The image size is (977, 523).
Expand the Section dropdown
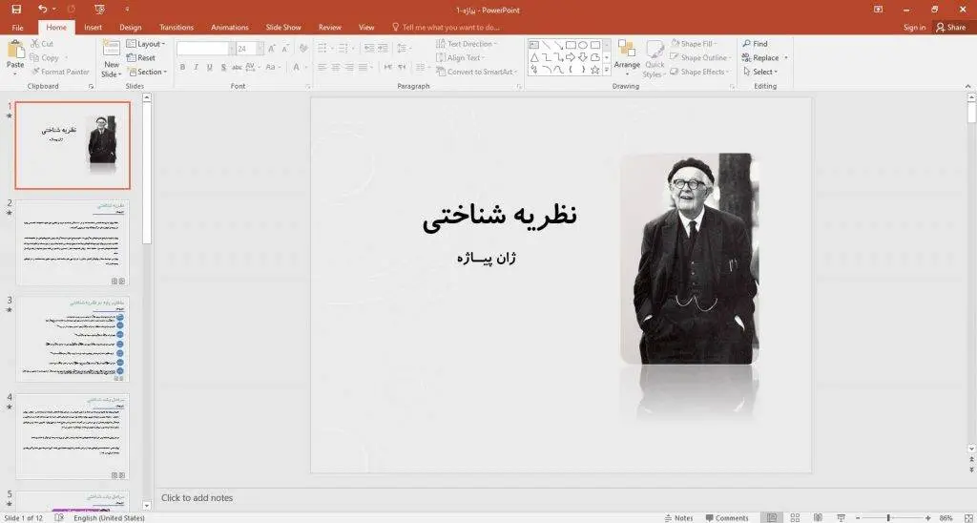pyautogui.click(x=147, y=72)
